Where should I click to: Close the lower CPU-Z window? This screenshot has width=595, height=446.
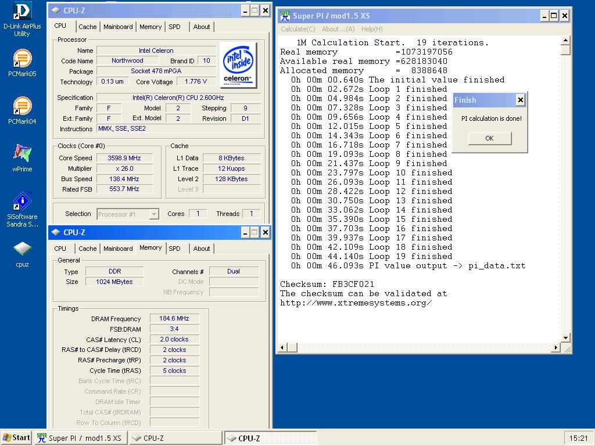(265, 232)
